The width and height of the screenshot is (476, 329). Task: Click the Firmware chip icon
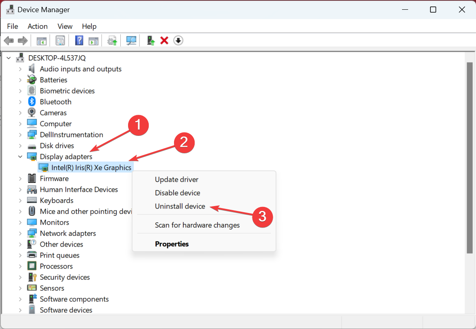[32, 178]
